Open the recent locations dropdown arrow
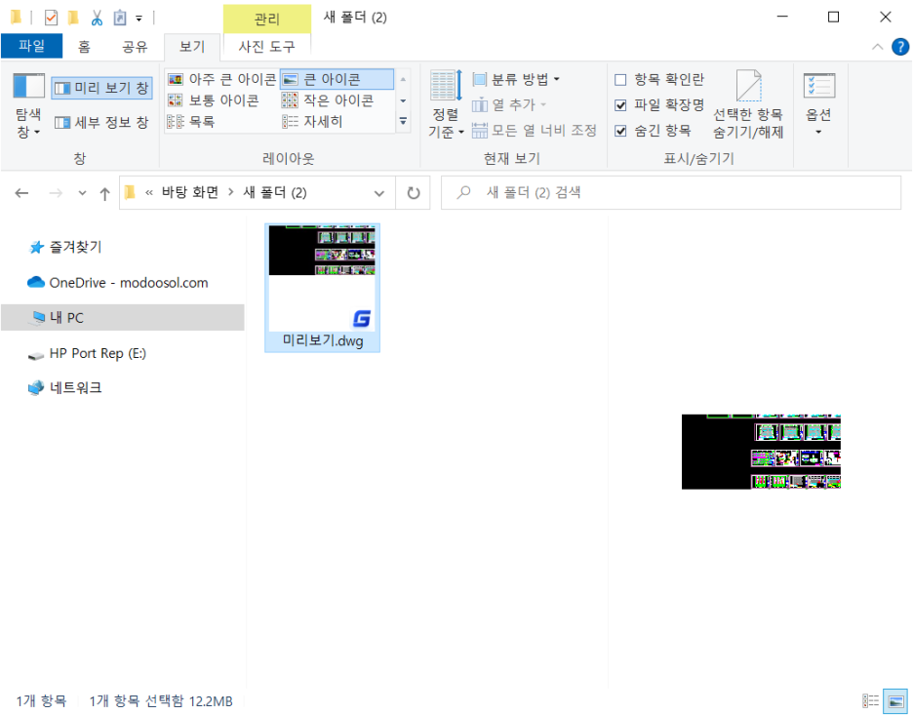 point(82,193)
